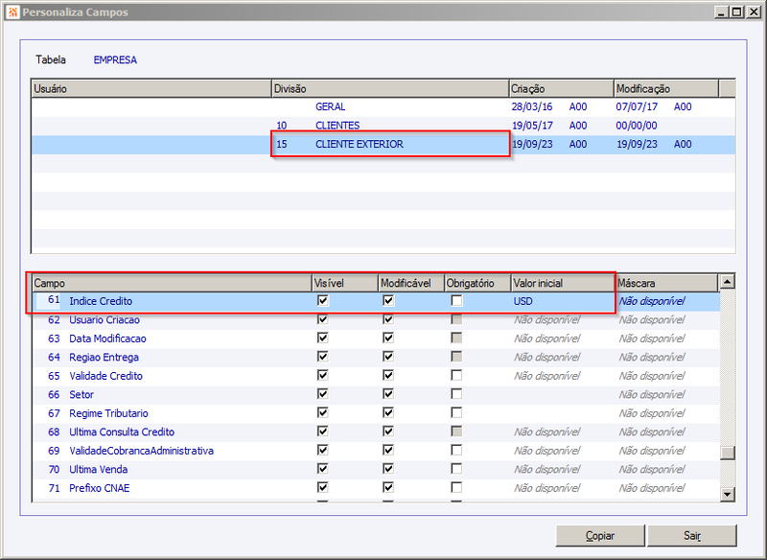The width and height of the screenshot is (767, 560).
Task: Click the Valor inicial column header
Action: (x=563, y=283)
